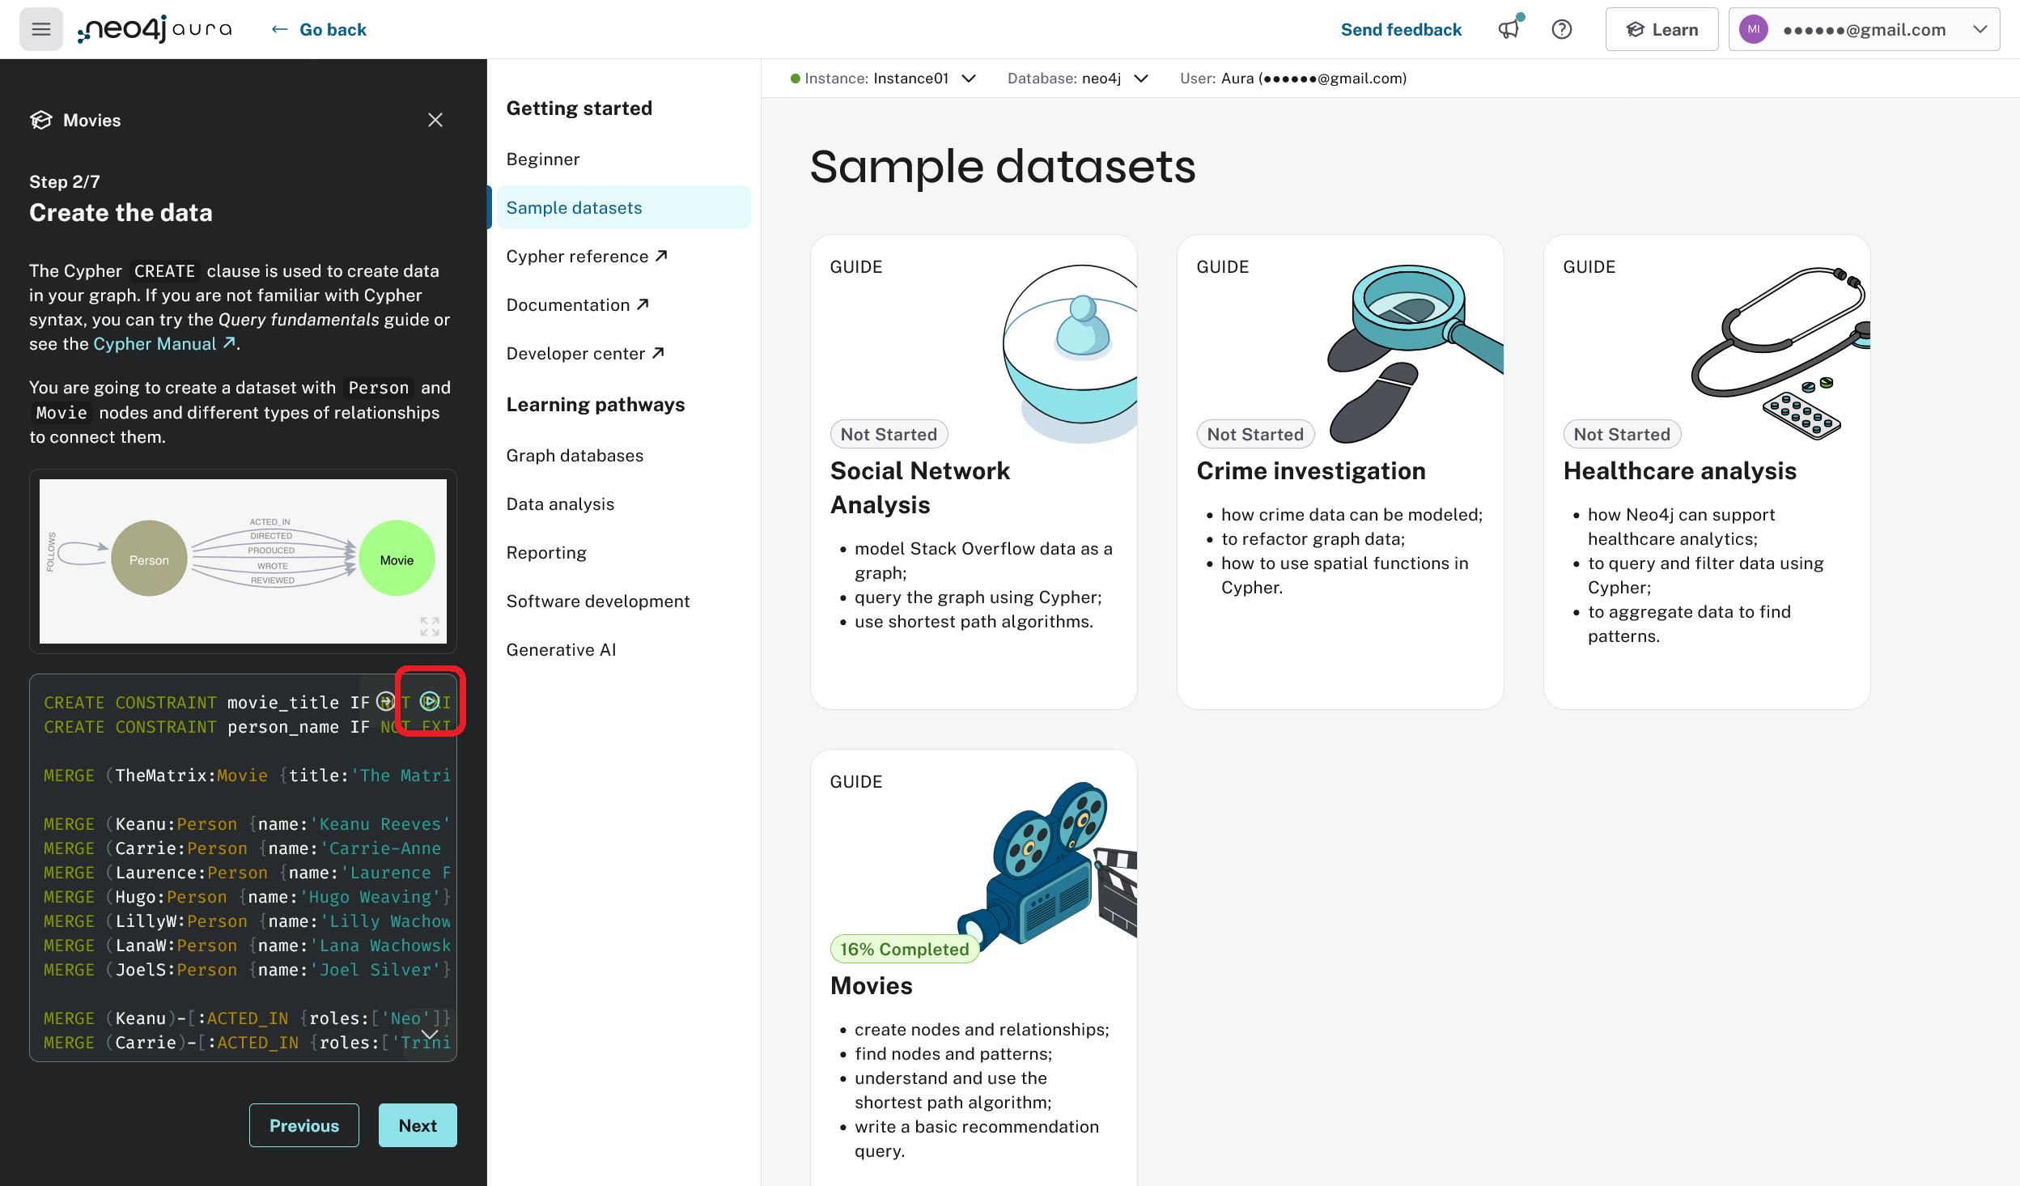Screen dimensions: 2020x1186
Task: Click the magnifying glass footprint illustration
Action: pos(1415,353)
